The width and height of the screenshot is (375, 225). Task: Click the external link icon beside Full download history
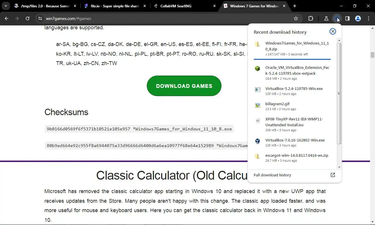[333, 175]
